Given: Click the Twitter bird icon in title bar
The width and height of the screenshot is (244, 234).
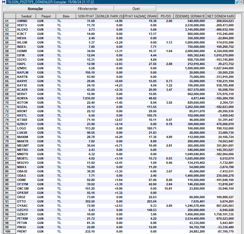Looking at the screenshot, I should click(237, 2).
